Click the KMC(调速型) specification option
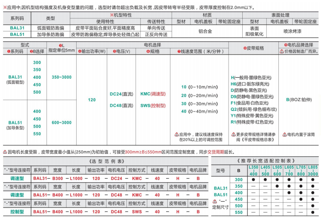 (x=153, y=94)
